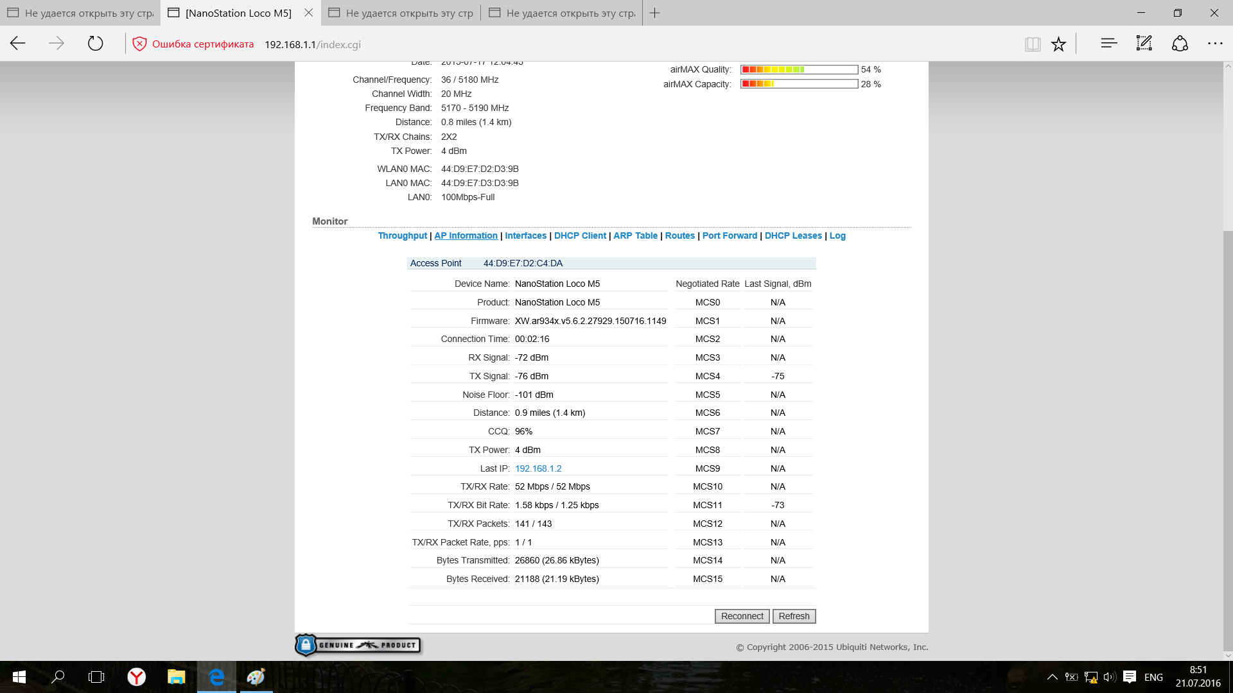Viewport: 1233px width, 693px height.
Task: Open the clock showing 8:51
Action: click(x=1198, y=670)
